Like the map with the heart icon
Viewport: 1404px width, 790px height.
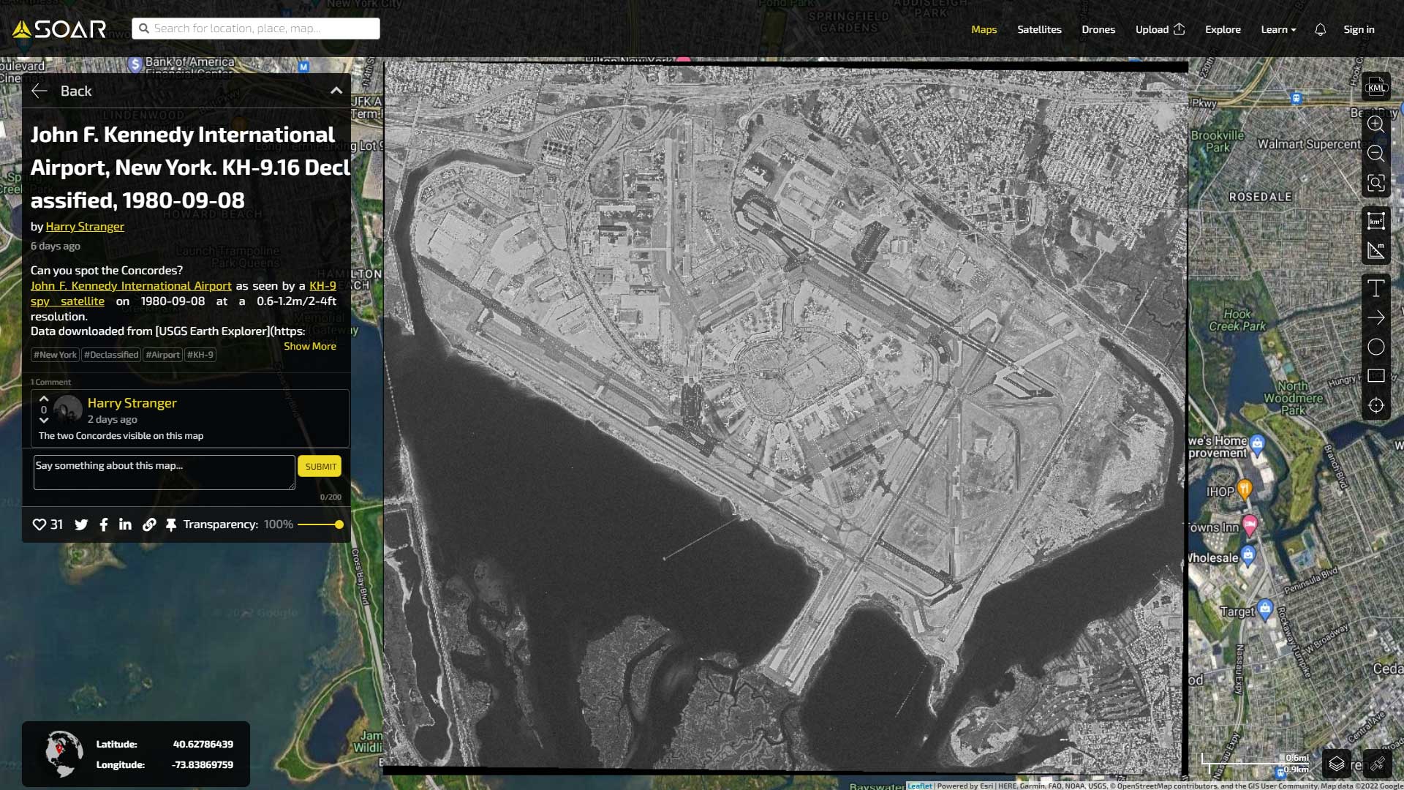(x=39, y=524)
